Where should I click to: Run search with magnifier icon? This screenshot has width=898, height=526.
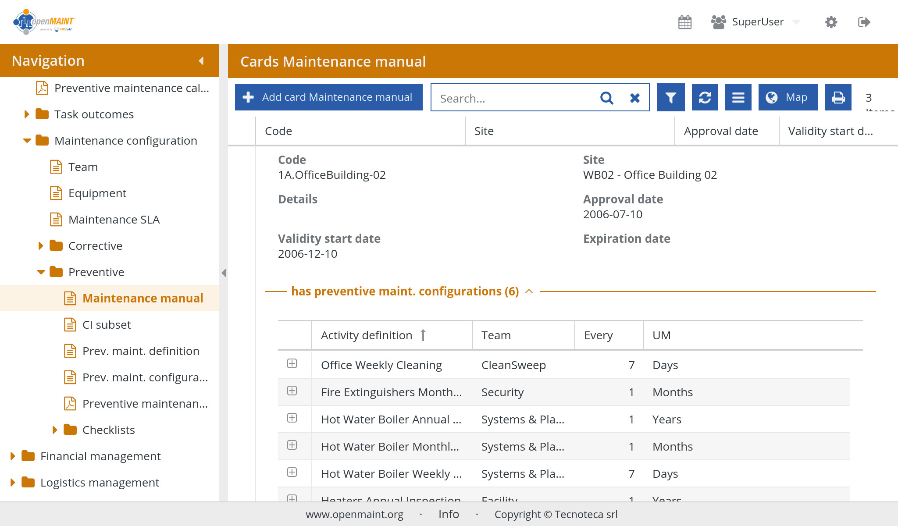click(x=606, y=98)
